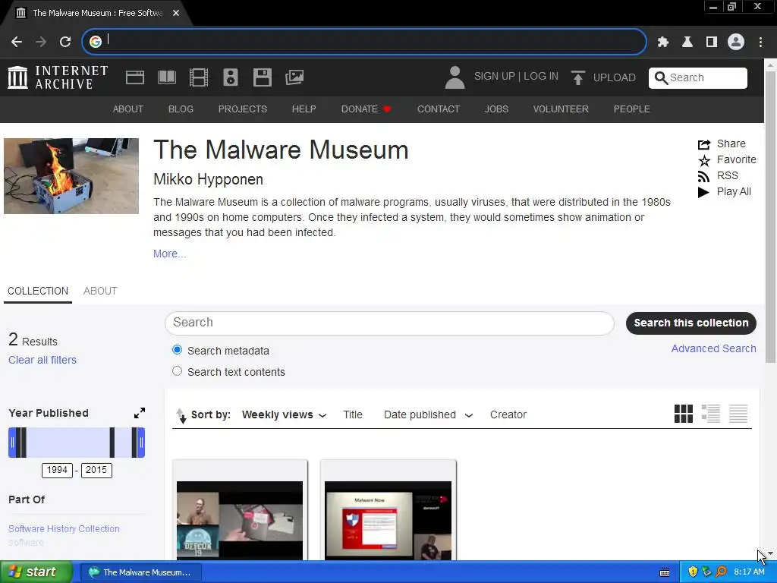Viewport: 777px width, 583px height.
Task: Click Search this collection button
Action: click(690, 323)
